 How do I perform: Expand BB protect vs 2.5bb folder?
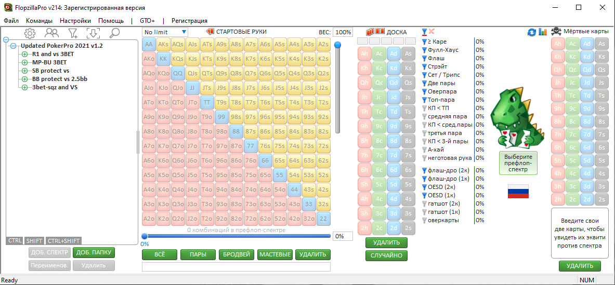coord(25,79)
